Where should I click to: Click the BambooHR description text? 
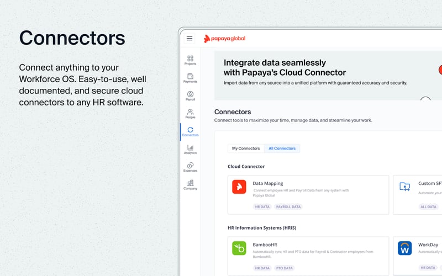pyautogui.click(x=313, y=254)
